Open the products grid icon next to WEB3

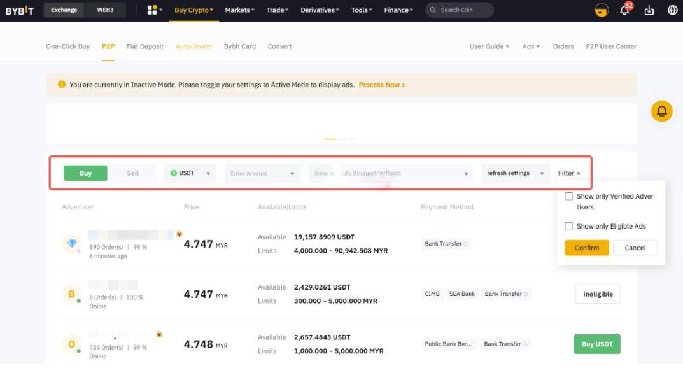click(151, 10)
